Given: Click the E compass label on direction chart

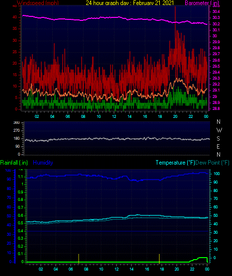Looking at the screenshot, I should [218, 146].
